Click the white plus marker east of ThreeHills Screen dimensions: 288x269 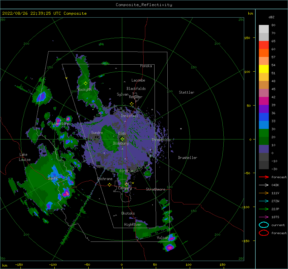pos(181,129)
